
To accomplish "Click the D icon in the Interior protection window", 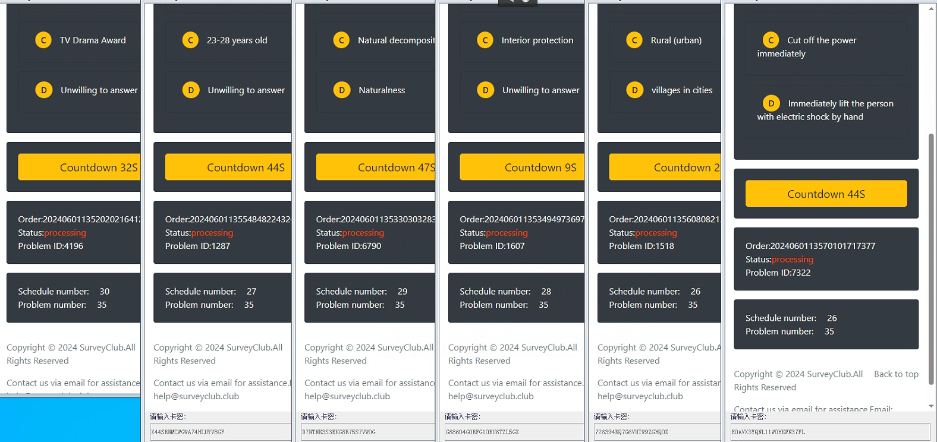I will point(485,90).
